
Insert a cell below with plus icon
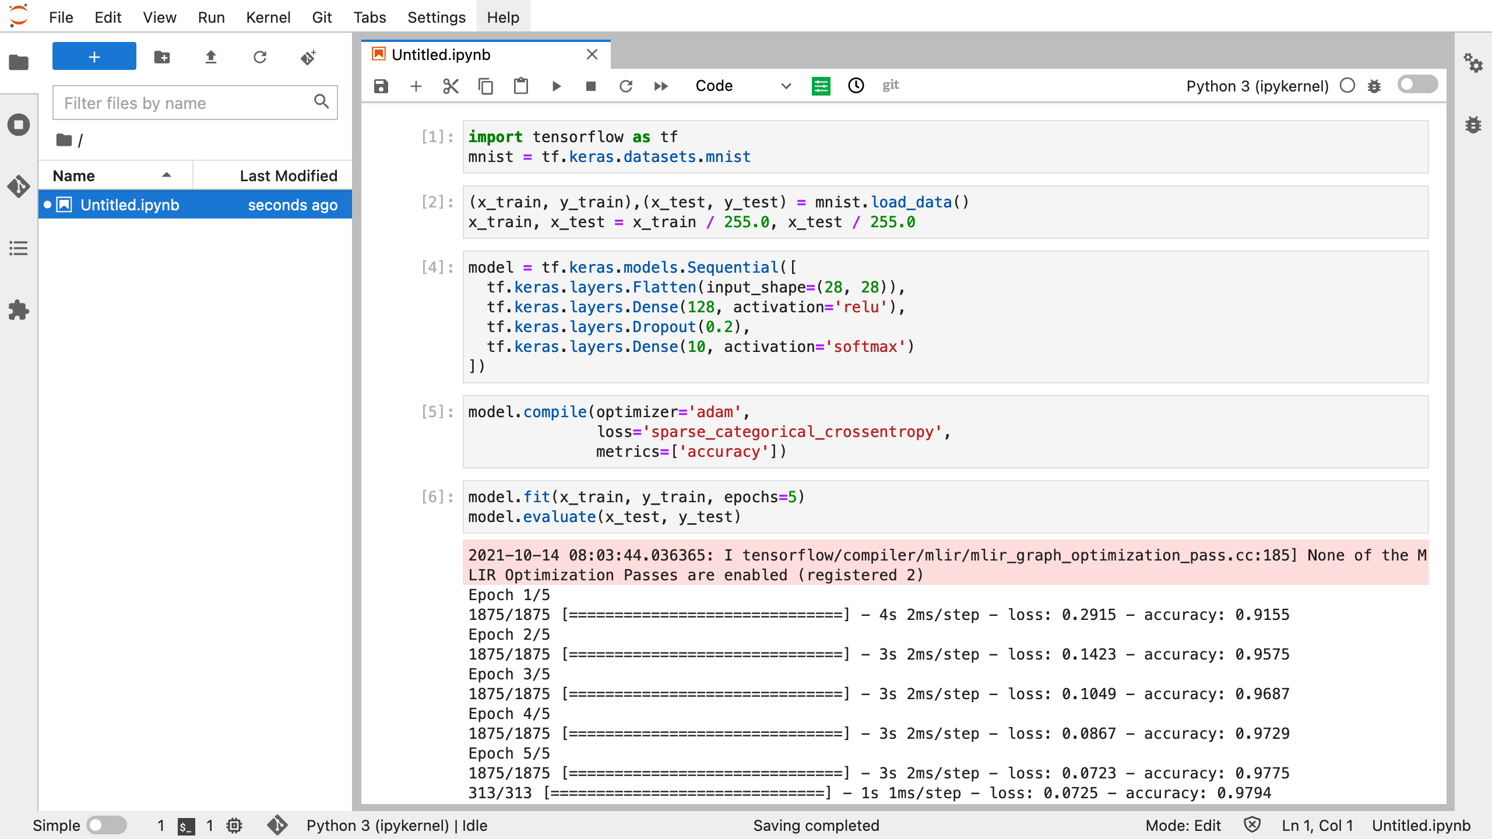coord(416,86)
